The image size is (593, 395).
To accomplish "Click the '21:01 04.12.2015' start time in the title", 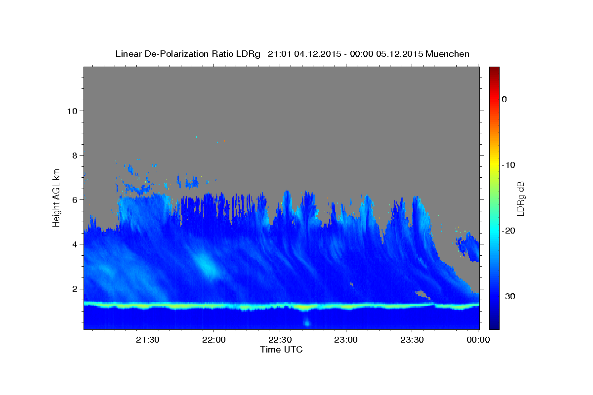I will pos(304,54).
